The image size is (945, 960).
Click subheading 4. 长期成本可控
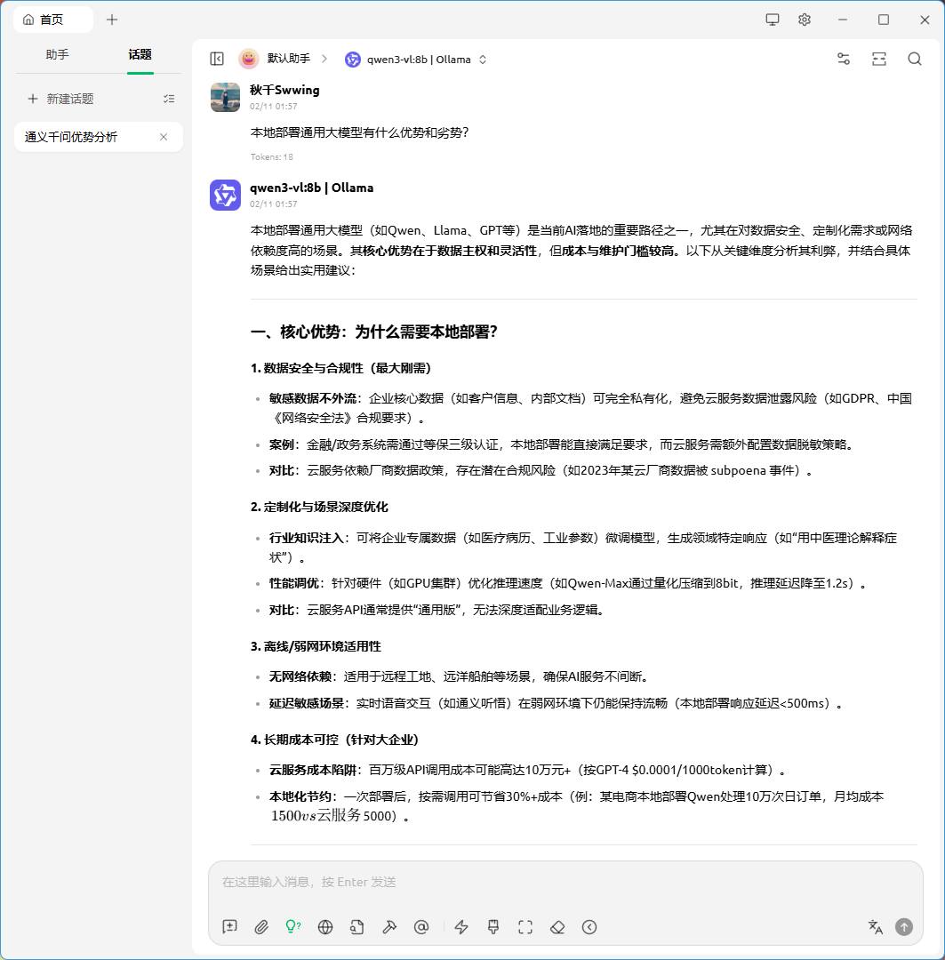tap(334, 740)
